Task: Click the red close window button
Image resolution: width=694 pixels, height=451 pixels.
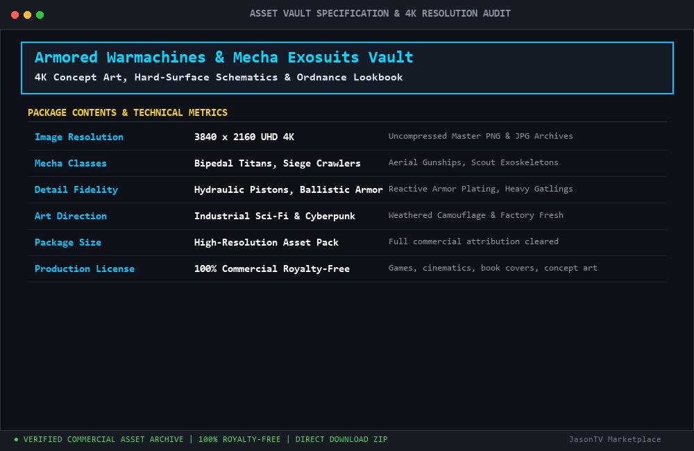Action: (x=15, y=15)
